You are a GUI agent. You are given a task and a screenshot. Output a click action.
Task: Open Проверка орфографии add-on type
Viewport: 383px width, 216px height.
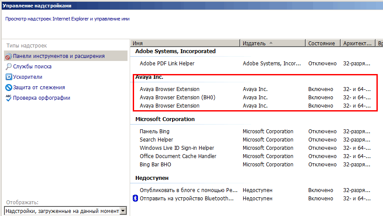[x=41, y=98]
